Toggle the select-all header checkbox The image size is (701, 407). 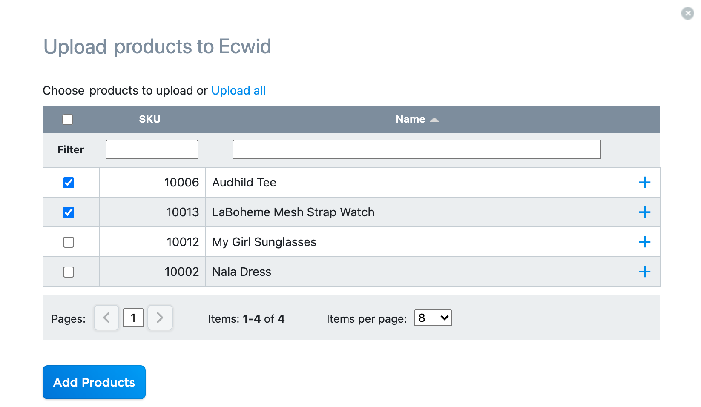click(68, 120)
